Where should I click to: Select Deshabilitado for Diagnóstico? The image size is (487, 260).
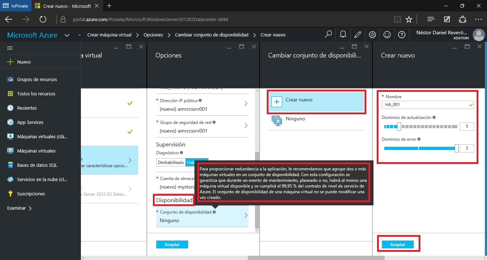pyautogui.click(x=171, y=162)
